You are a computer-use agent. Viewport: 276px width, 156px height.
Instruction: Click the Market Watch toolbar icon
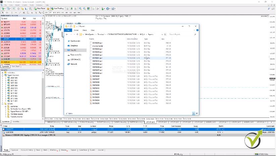14,8
